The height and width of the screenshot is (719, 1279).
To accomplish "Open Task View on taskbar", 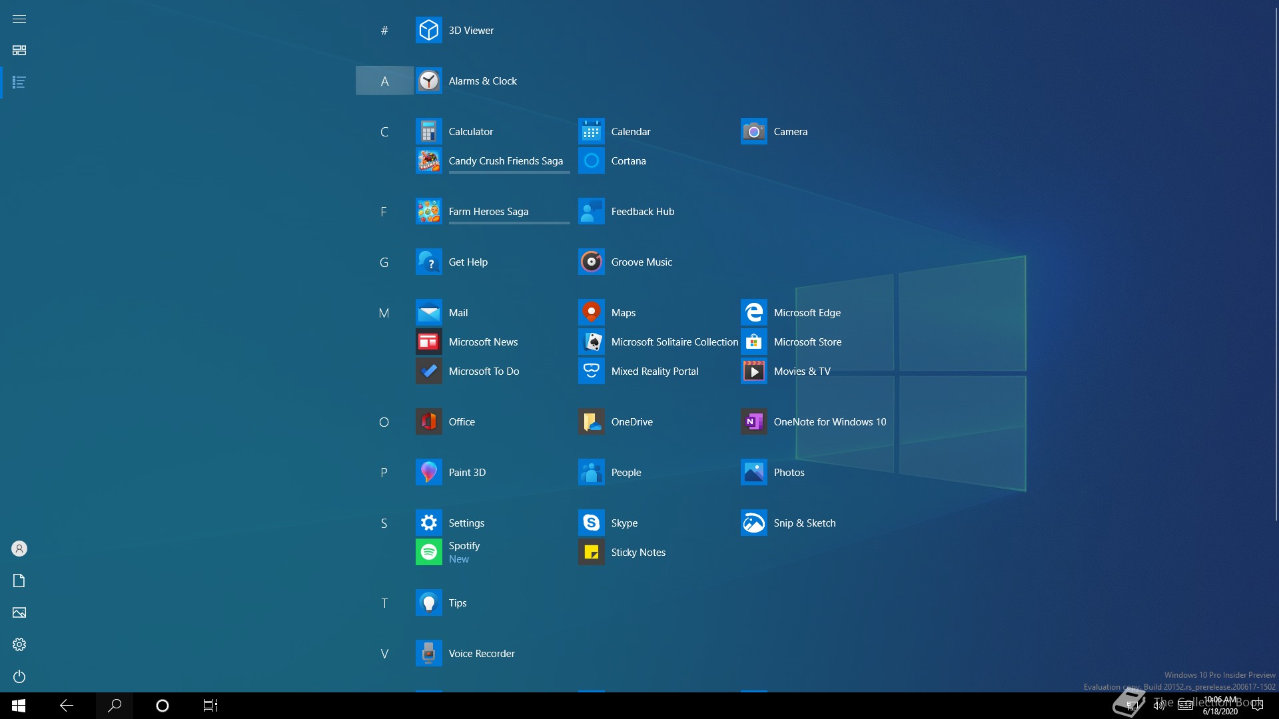I will click(x=211, y=706).
